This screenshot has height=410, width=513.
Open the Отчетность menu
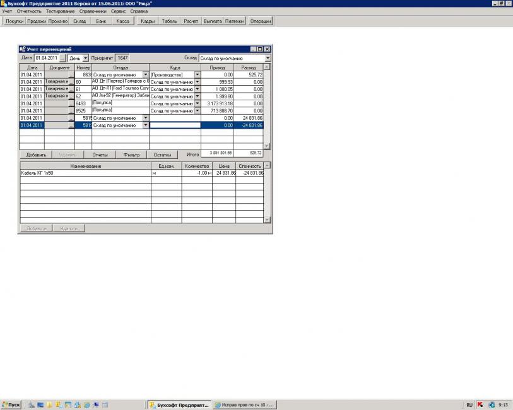pos(29,11)
